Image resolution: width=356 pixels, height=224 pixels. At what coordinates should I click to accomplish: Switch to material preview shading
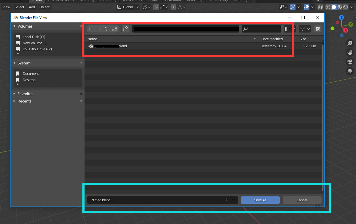pos(340,7)
